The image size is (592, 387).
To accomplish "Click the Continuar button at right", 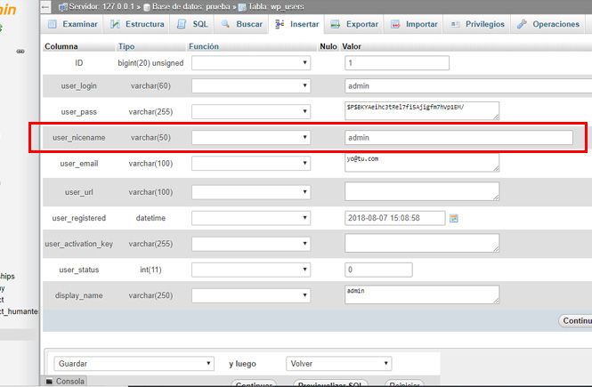I will (575, 320).
